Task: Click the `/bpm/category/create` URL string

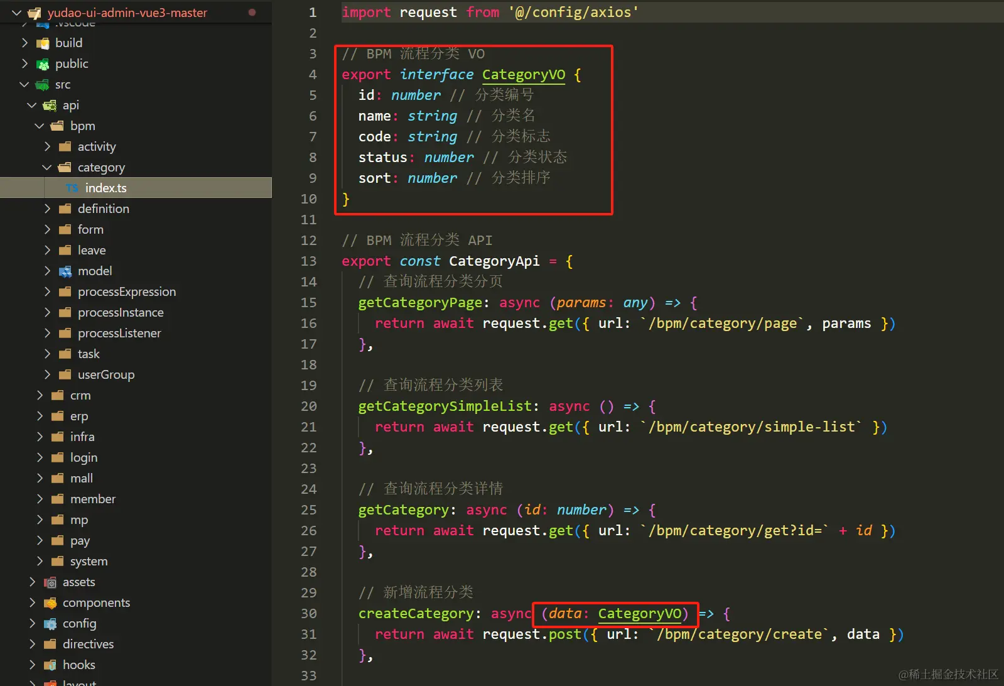Action: click(x=739, y=634)
